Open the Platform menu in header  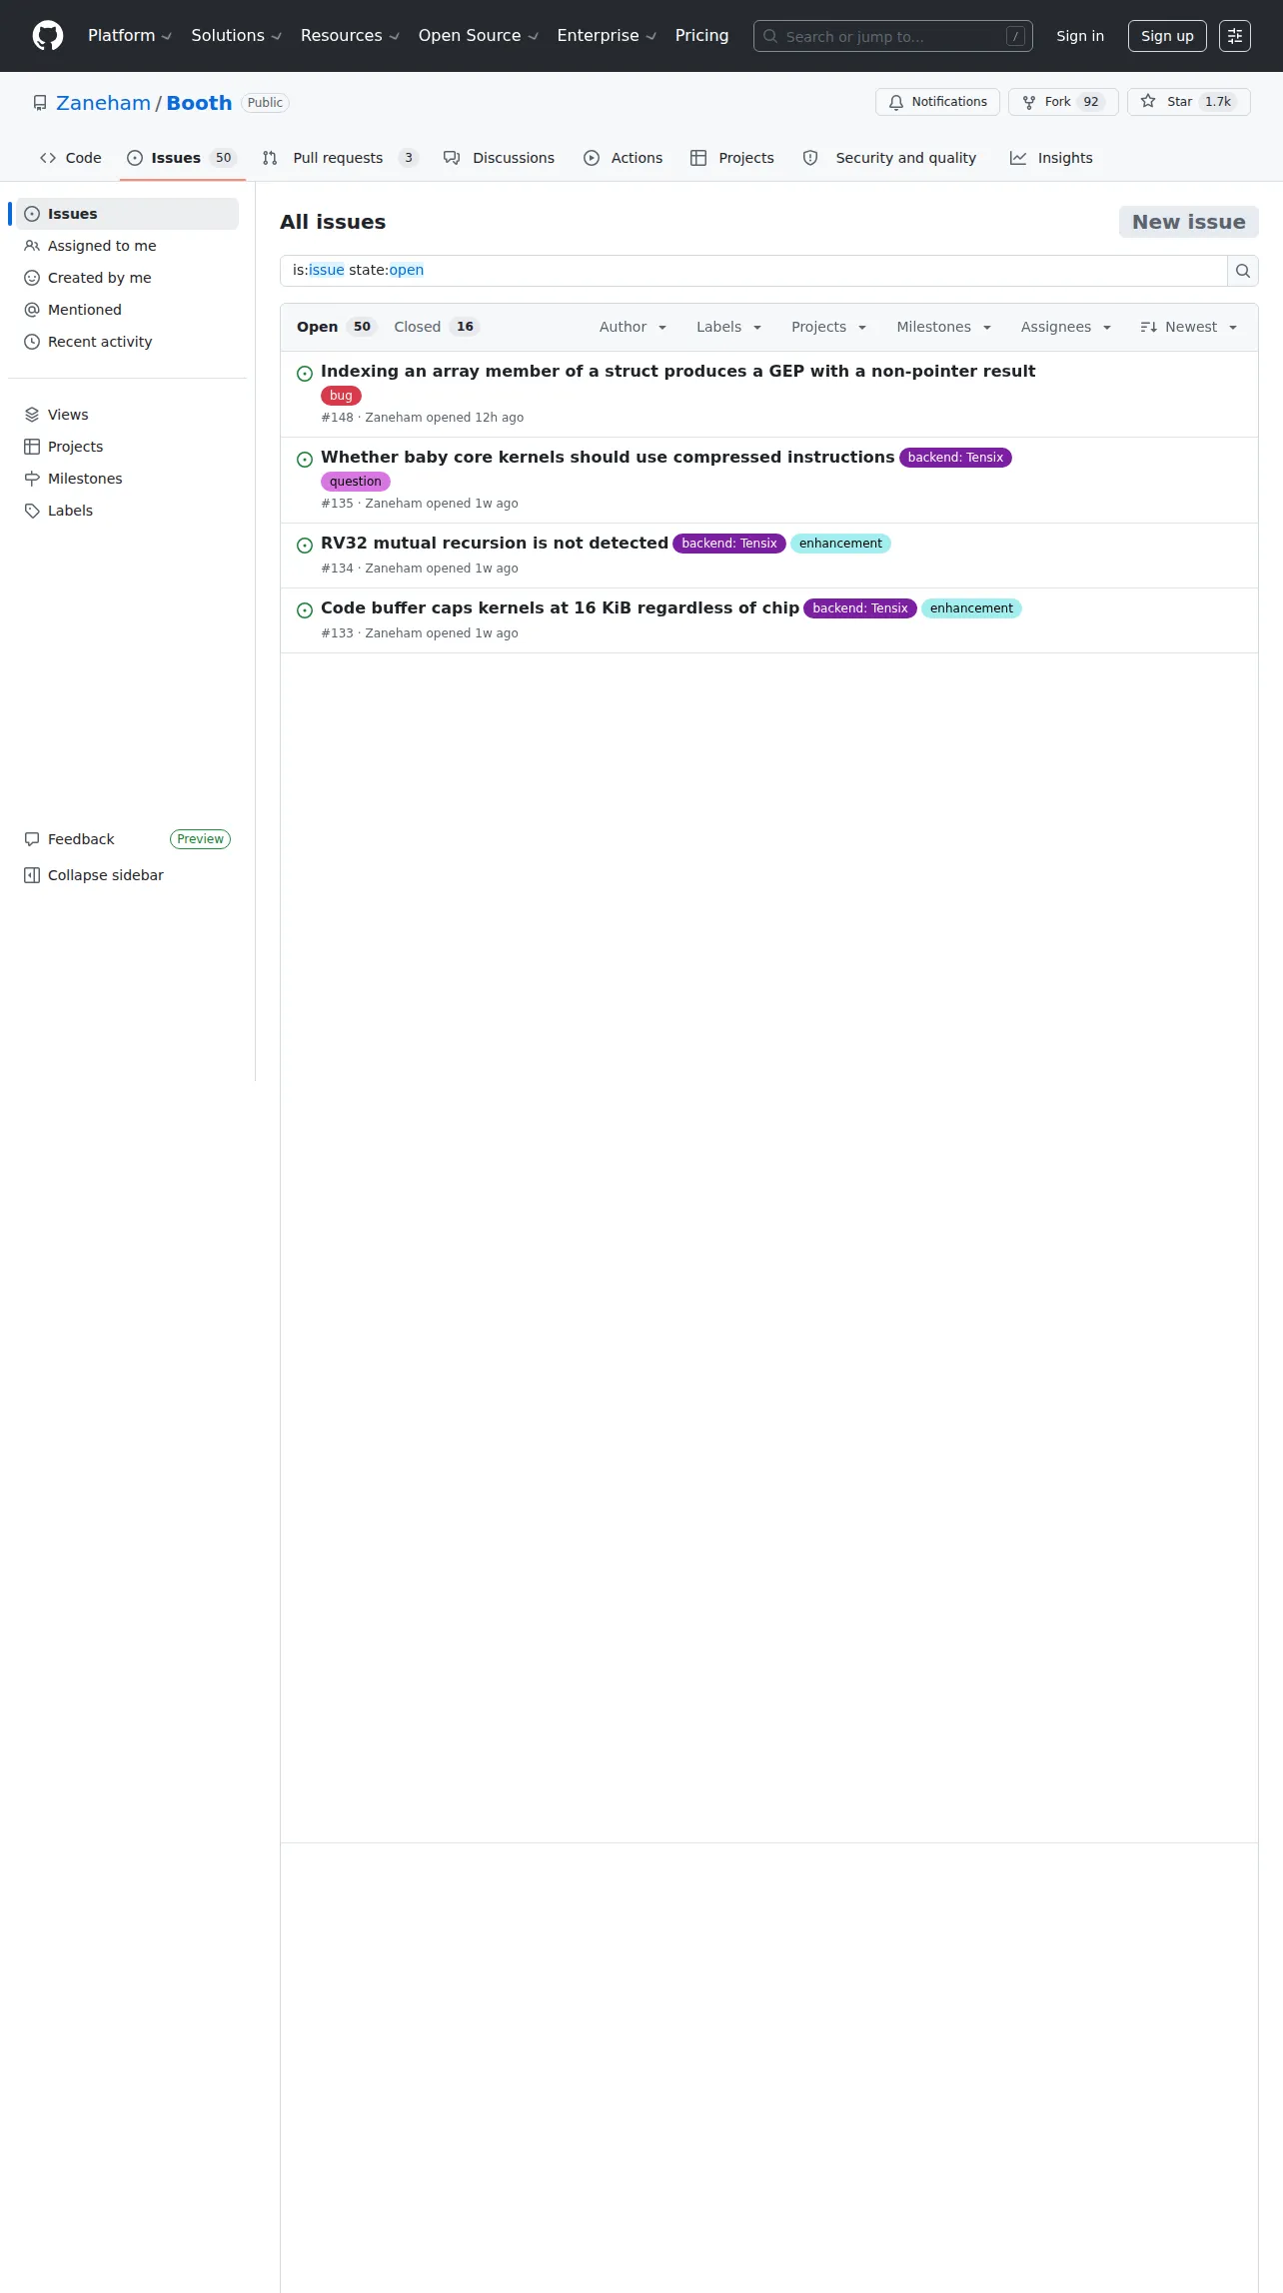(x=130, y=36)
